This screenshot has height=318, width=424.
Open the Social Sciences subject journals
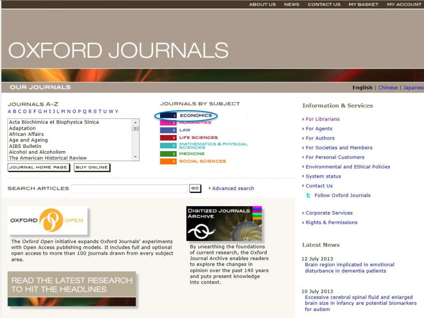pyautogui.click(x=202, y=161)
